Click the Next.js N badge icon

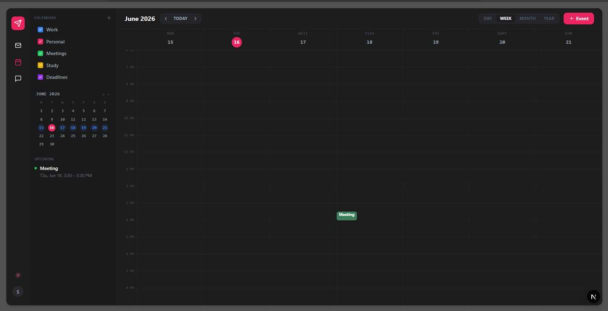coord(593,297)
